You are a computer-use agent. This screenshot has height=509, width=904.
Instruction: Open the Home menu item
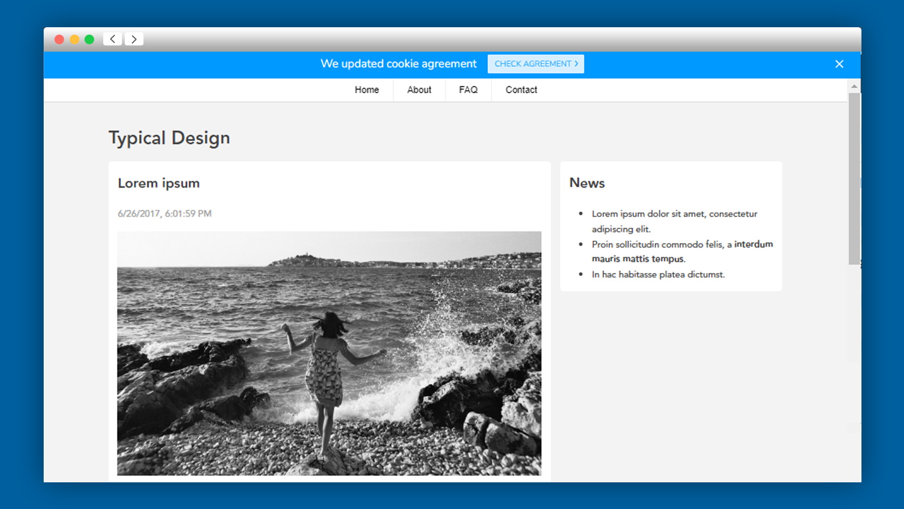tap(366, 90)
